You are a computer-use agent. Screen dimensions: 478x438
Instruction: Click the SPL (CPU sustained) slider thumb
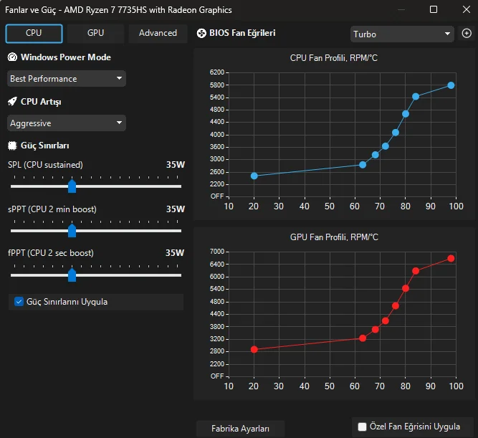(x=72, y=186)
